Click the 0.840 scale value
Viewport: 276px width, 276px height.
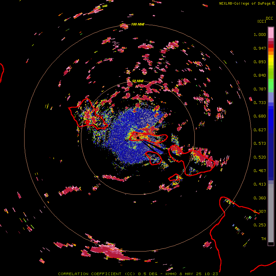click(x=260, y=75)
